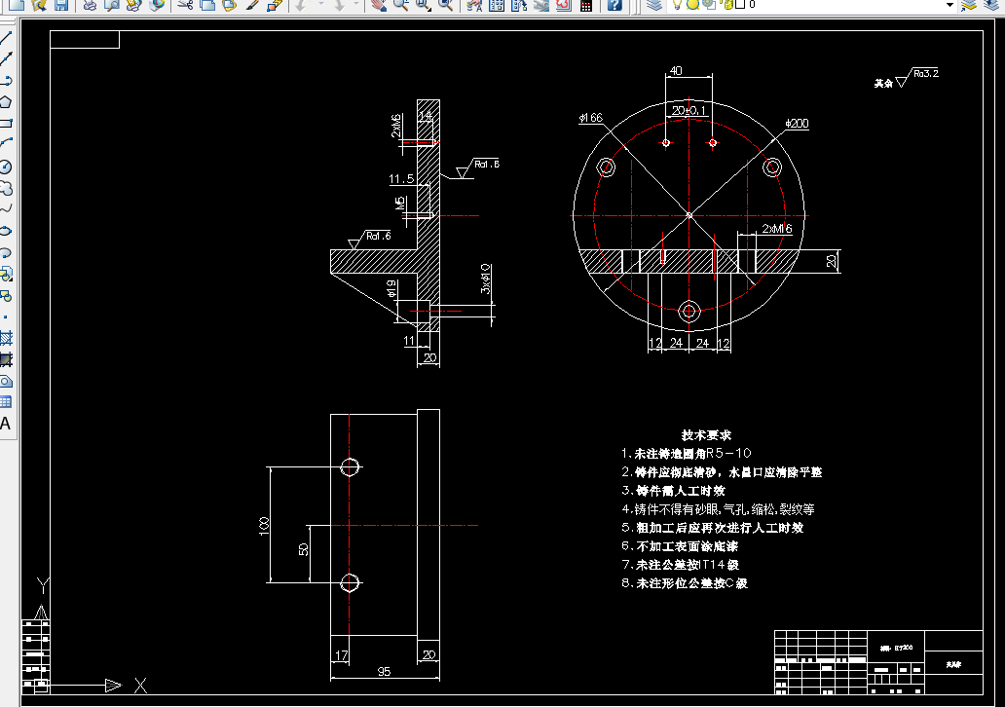Screen dimensions: 1005x707
Task: Click the φ166 diameter dimension text
Action: coord(591,117)
